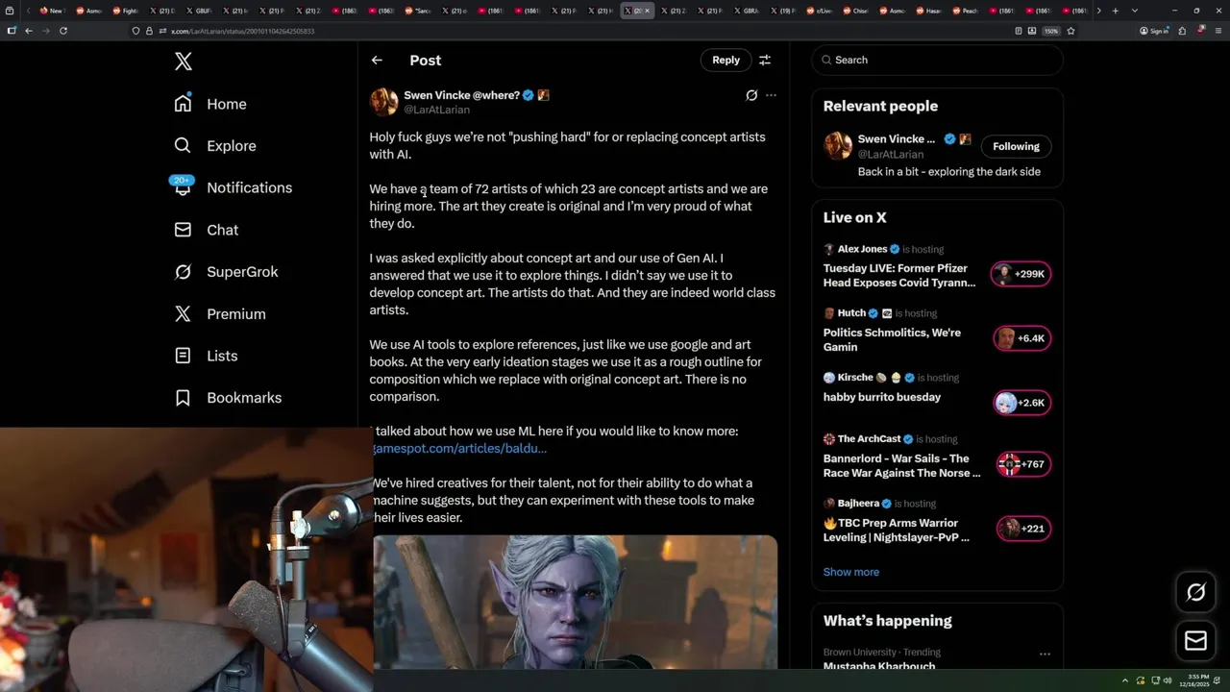Viewport: 1230px width, 692px height.
Task: Click Show more under Live on X
Action: [x=850, y=572]
